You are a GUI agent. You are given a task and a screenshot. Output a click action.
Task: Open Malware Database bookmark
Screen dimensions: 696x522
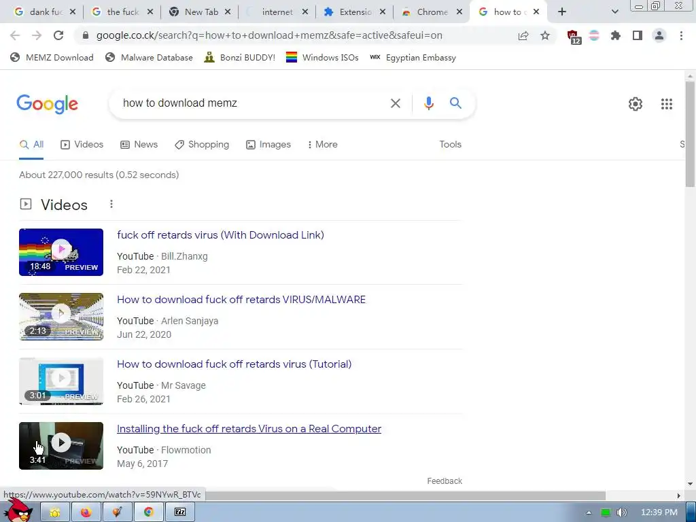pyautogui.click(x=149, y=57)
